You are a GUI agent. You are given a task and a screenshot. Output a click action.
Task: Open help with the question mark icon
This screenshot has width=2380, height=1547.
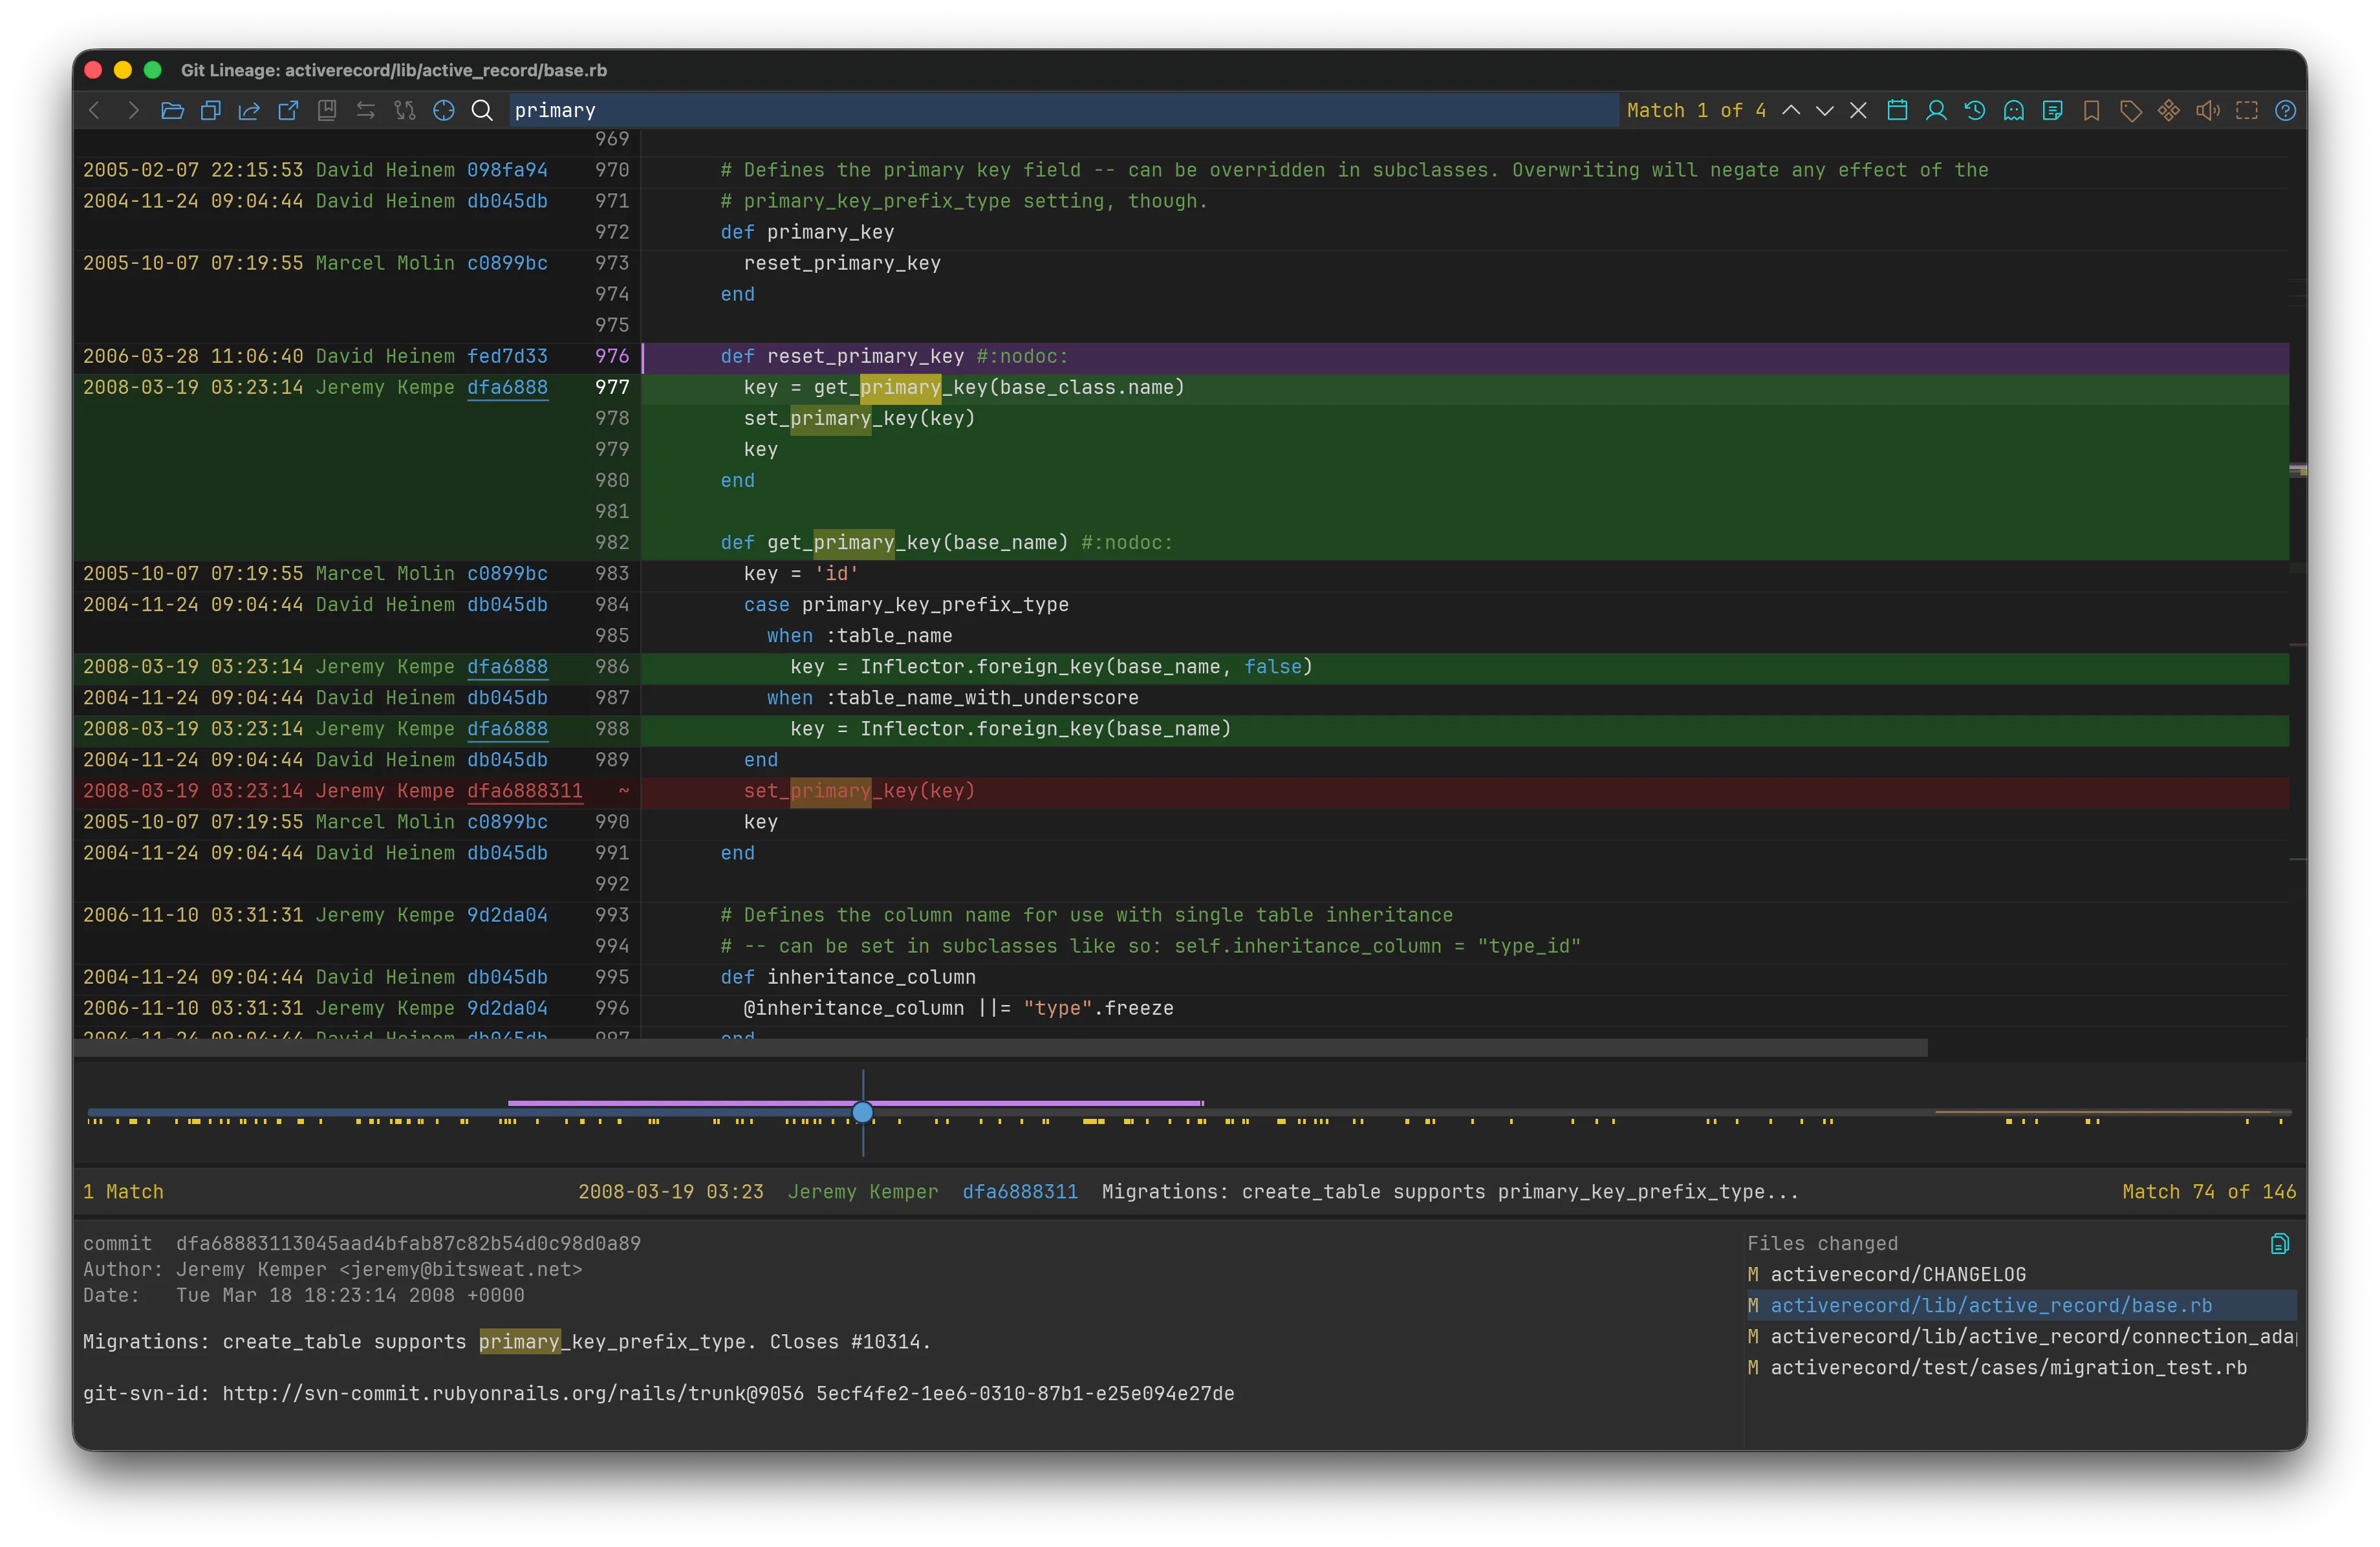2285,110
